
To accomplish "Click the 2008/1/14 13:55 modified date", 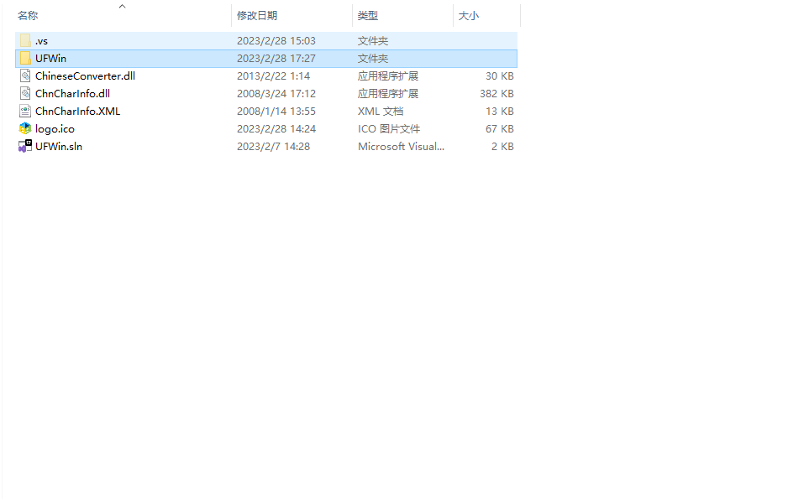I will [x=276, y=111].
